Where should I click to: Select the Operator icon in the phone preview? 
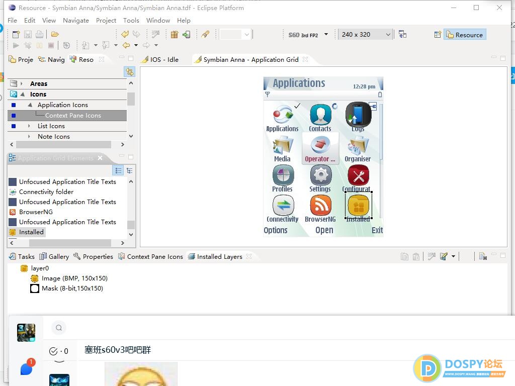pyautogui.click(x=320, y=145)
